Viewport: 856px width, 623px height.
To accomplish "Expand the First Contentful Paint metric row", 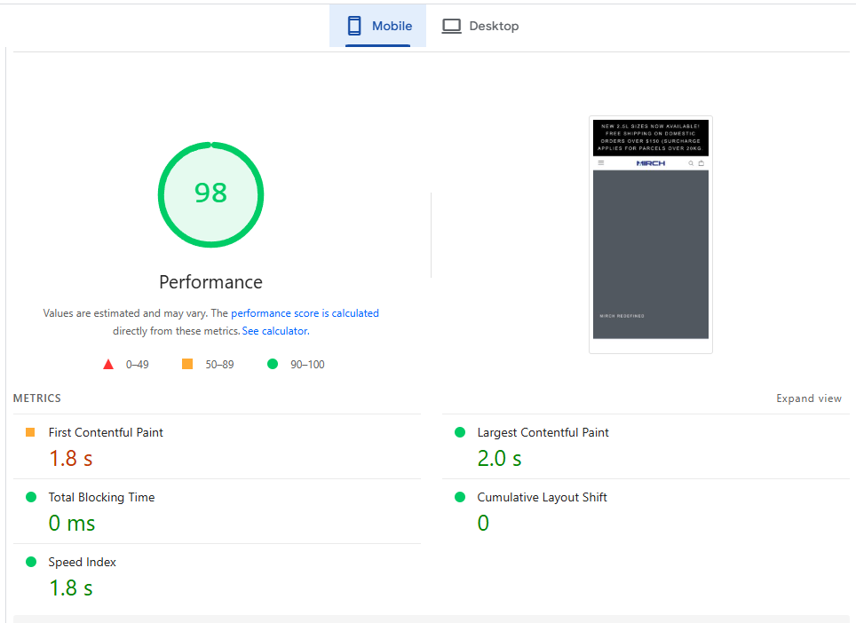I will [106, 433].
